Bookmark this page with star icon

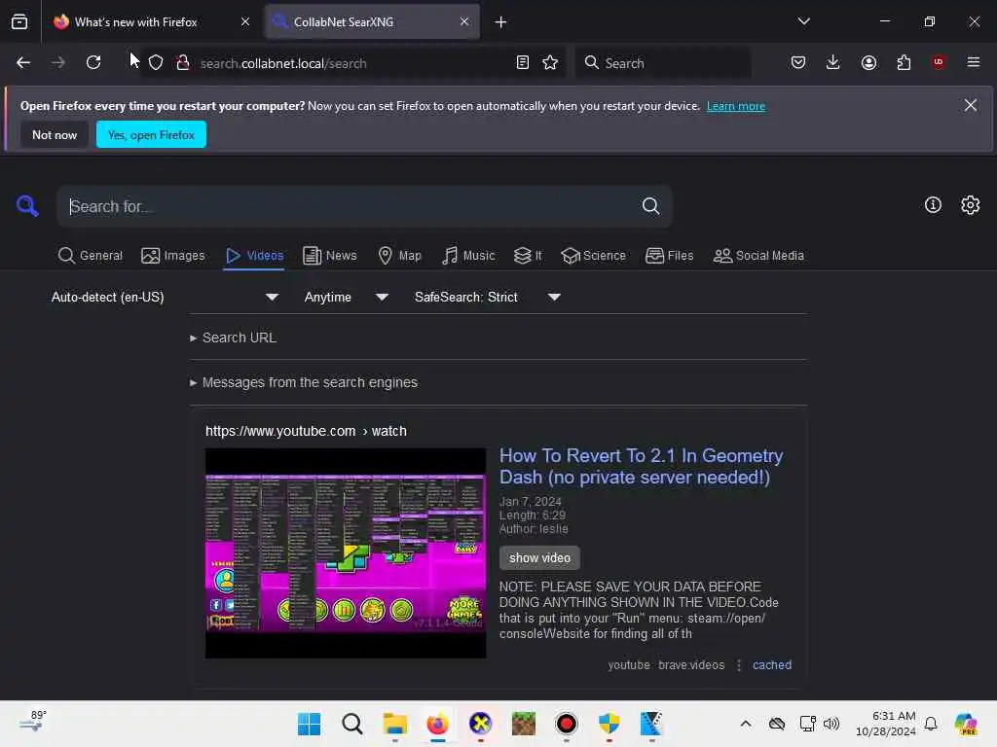(550, 62)
